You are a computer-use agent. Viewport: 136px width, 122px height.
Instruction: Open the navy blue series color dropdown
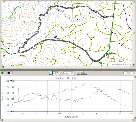[12, 73]
